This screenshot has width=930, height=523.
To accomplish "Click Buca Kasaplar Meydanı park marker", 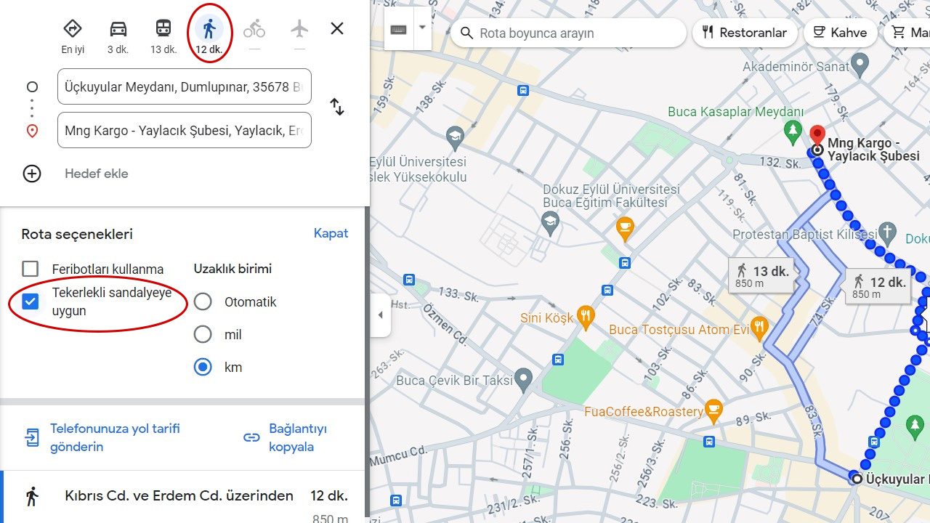I will tap(793, 132).
